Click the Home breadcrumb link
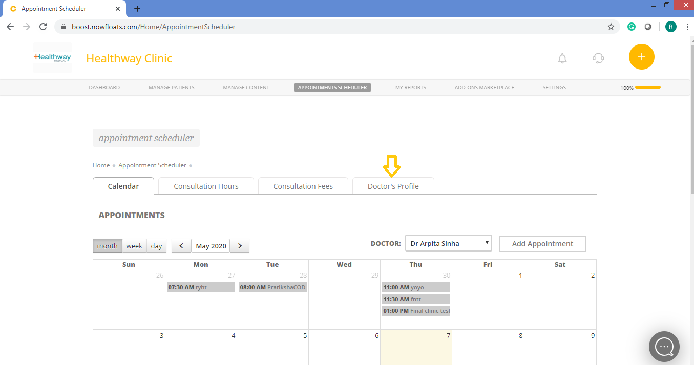The image size is (694, 365). coord(101,165)
